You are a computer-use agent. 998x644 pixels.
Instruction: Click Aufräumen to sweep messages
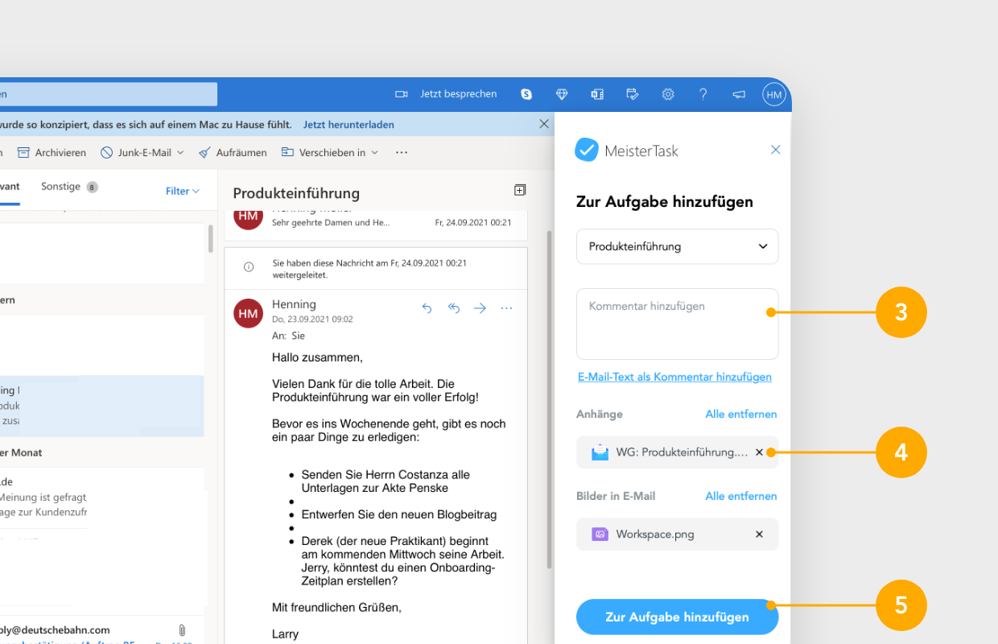pos(233,152)
